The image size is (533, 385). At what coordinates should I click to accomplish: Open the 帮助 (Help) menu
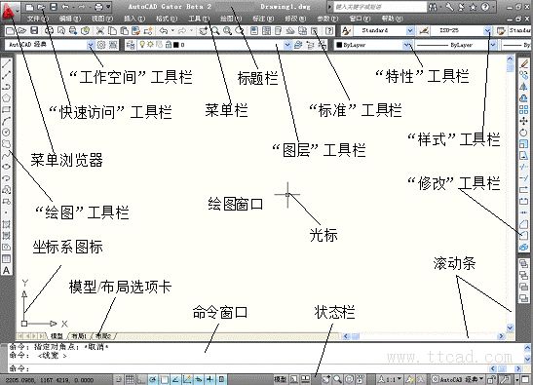[392, 19]
